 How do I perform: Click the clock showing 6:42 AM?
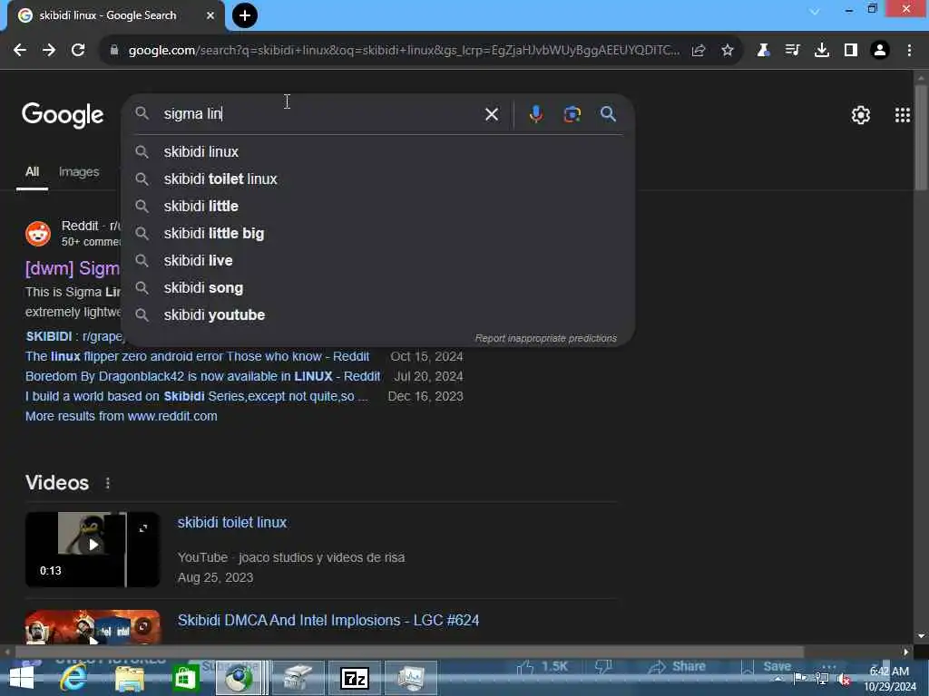pos(889,672)
